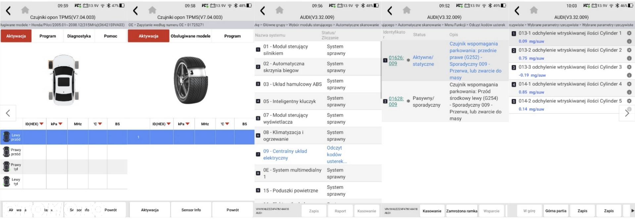The image size is (635, 219).
Task: Show info for the -0.19 mg/suw Cylinder 3 value
Action: point(629,75)
